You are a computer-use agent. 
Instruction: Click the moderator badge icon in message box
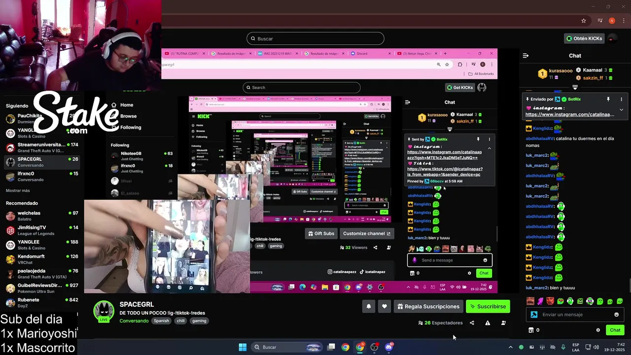pos(534,315)
